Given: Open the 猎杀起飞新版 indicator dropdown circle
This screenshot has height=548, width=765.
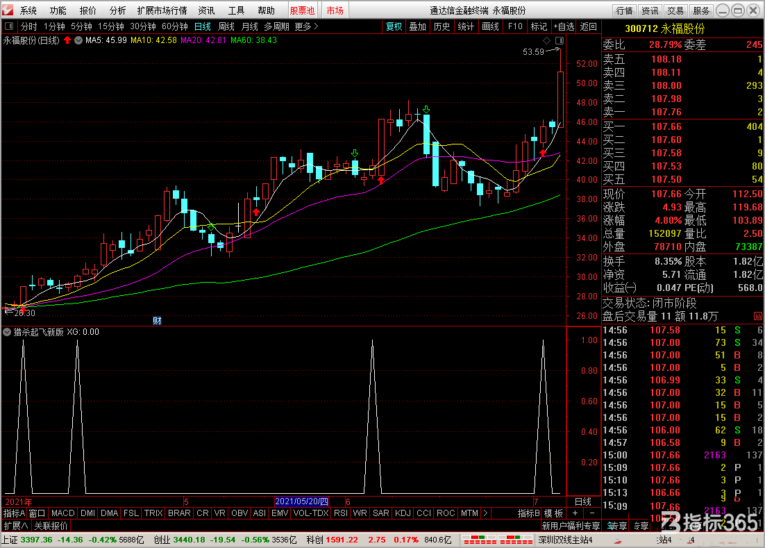Looking at the screenshot, I should [8, 332].
